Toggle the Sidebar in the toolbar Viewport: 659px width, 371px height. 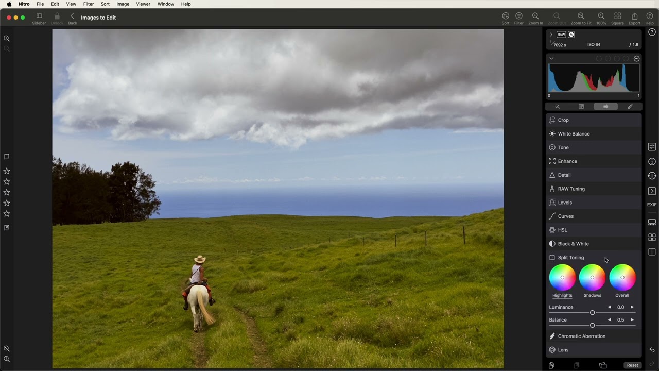point(39,19)
